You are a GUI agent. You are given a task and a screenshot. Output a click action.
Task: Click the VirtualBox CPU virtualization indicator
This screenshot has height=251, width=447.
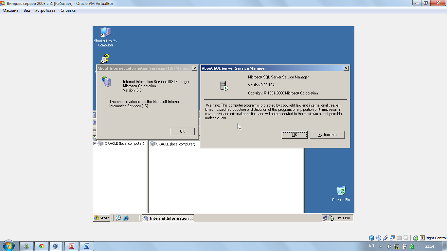point(406,238)
